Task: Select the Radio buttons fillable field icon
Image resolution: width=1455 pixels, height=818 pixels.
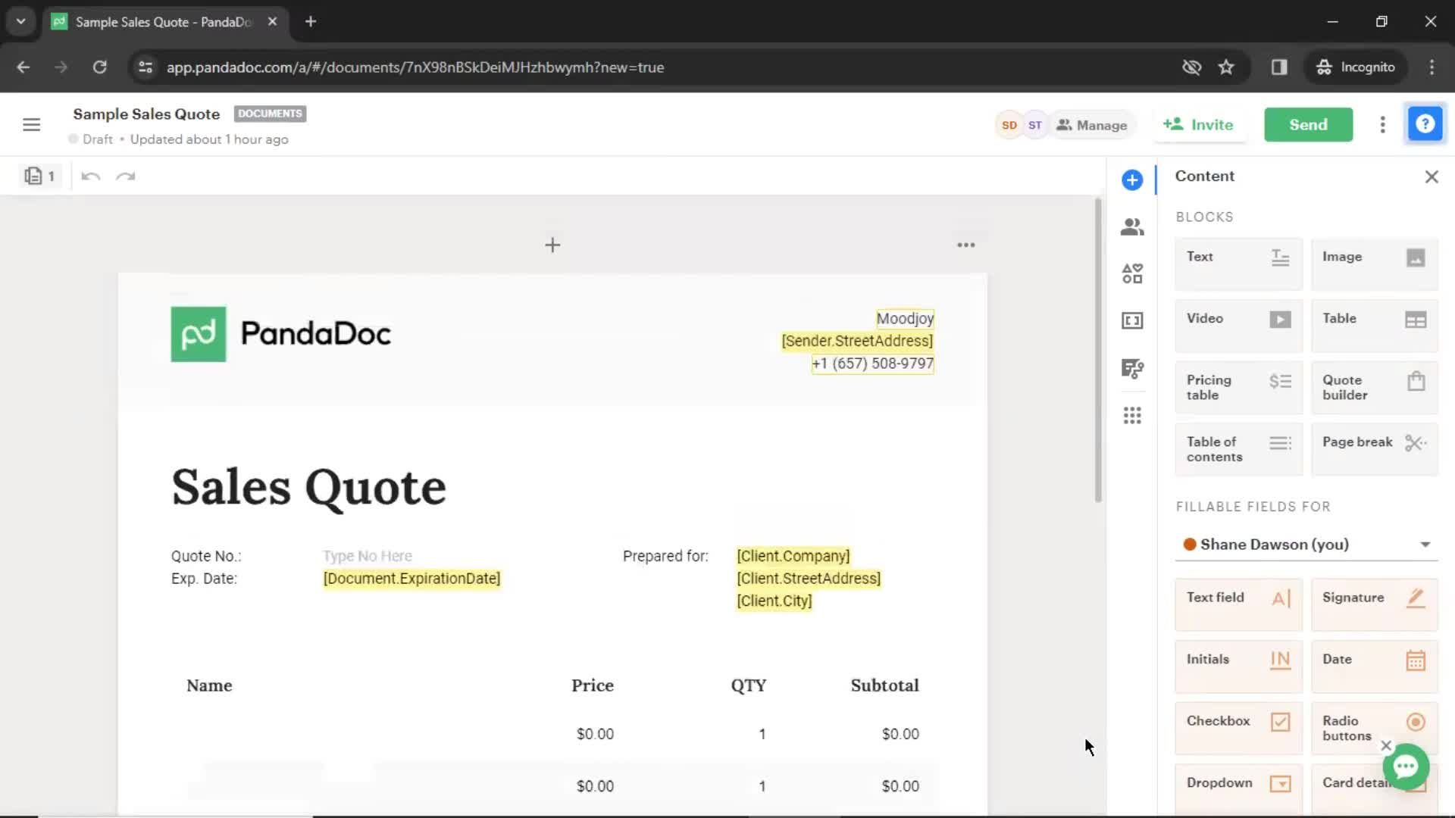Action: 1418,722
